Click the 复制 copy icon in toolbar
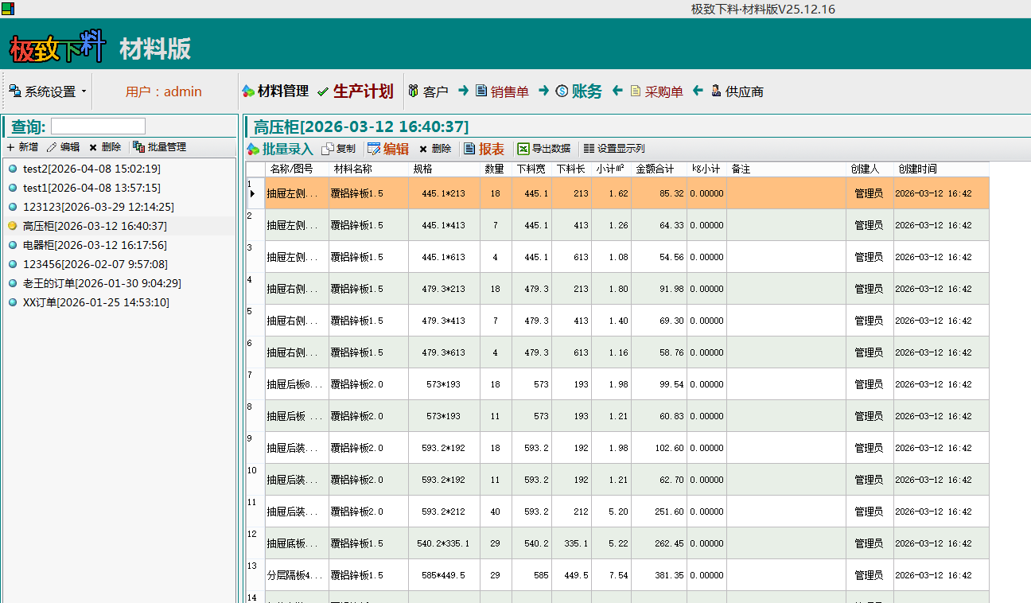Screen dimensions: 1031x603 click(328, 149)
